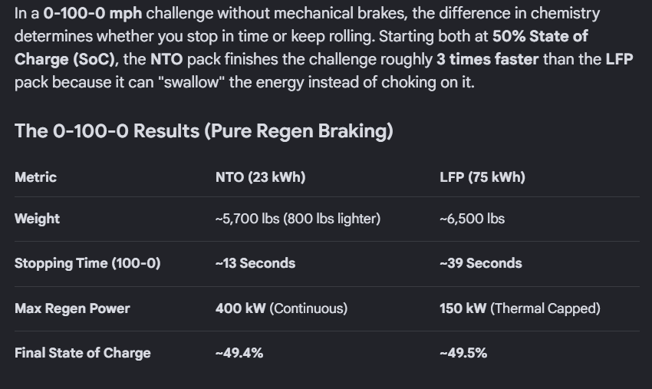Click the "400 kW (Continuous)" cell

point(281,308)
